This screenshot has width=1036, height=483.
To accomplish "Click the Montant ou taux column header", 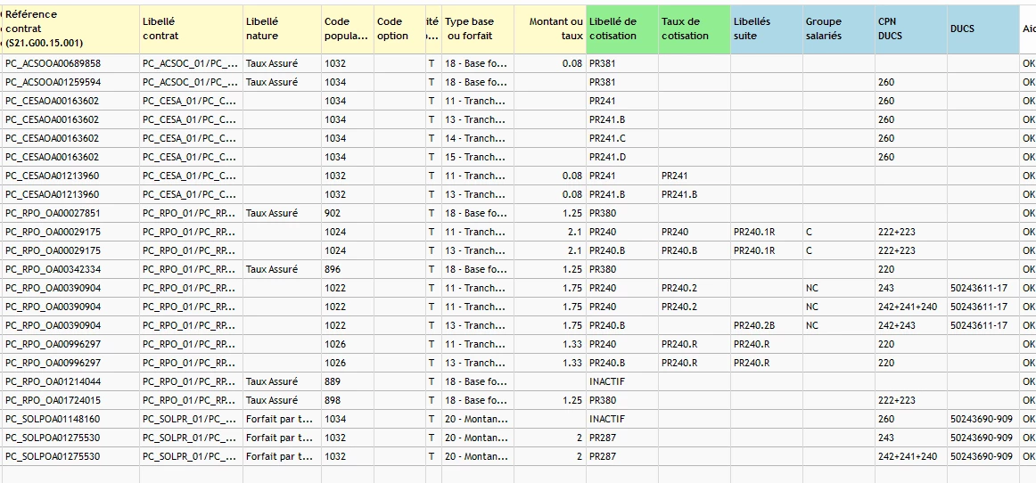I will [550, 29].
